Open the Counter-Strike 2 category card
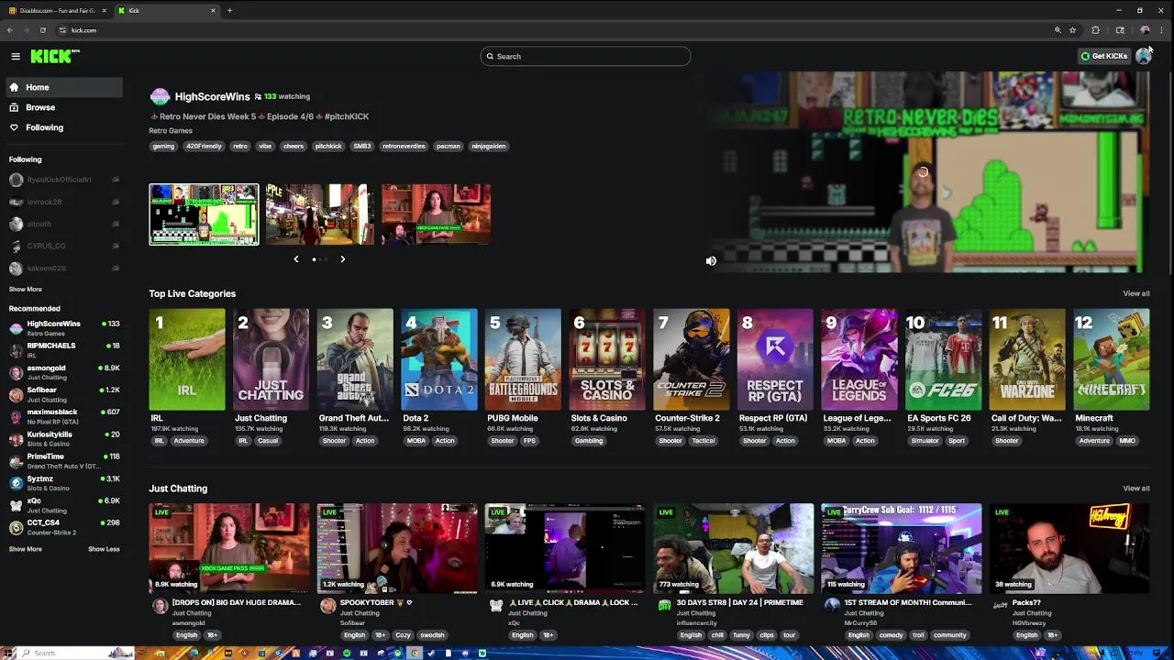1174x660 pixels. point(691,359)
